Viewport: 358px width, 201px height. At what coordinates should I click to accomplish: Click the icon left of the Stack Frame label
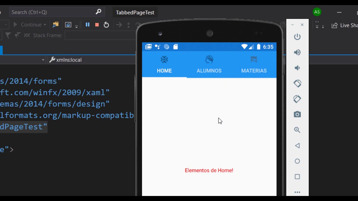[27, 35]
